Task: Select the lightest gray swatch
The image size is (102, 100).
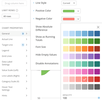Action: coord(66,87)
